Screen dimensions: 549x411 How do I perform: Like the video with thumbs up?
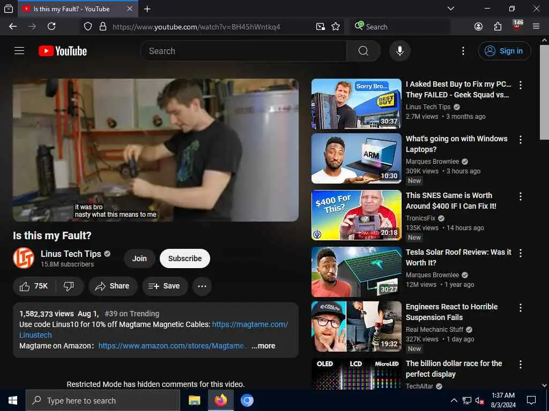pos(34,286)
